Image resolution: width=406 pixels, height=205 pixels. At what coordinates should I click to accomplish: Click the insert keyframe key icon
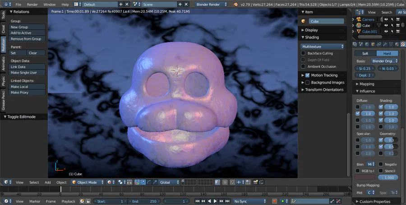(x=332, y=201)
